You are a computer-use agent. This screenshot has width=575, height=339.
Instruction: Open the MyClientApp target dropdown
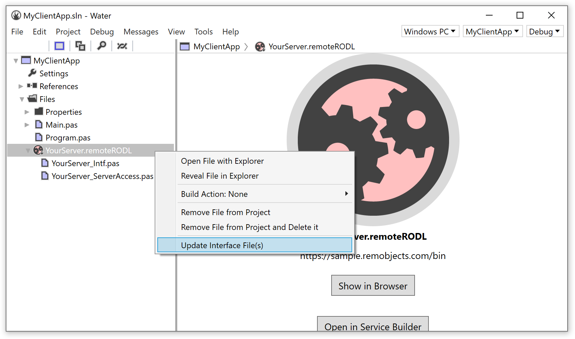(493, 31)
